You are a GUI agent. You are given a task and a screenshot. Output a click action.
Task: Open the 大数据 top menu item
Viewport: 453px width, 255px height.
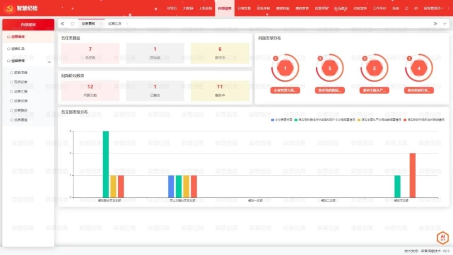coord(188,8)
